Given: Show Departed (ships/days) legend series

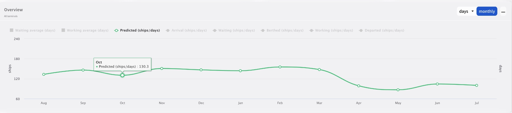Looking at the screenshot, I should pos(382,30).
